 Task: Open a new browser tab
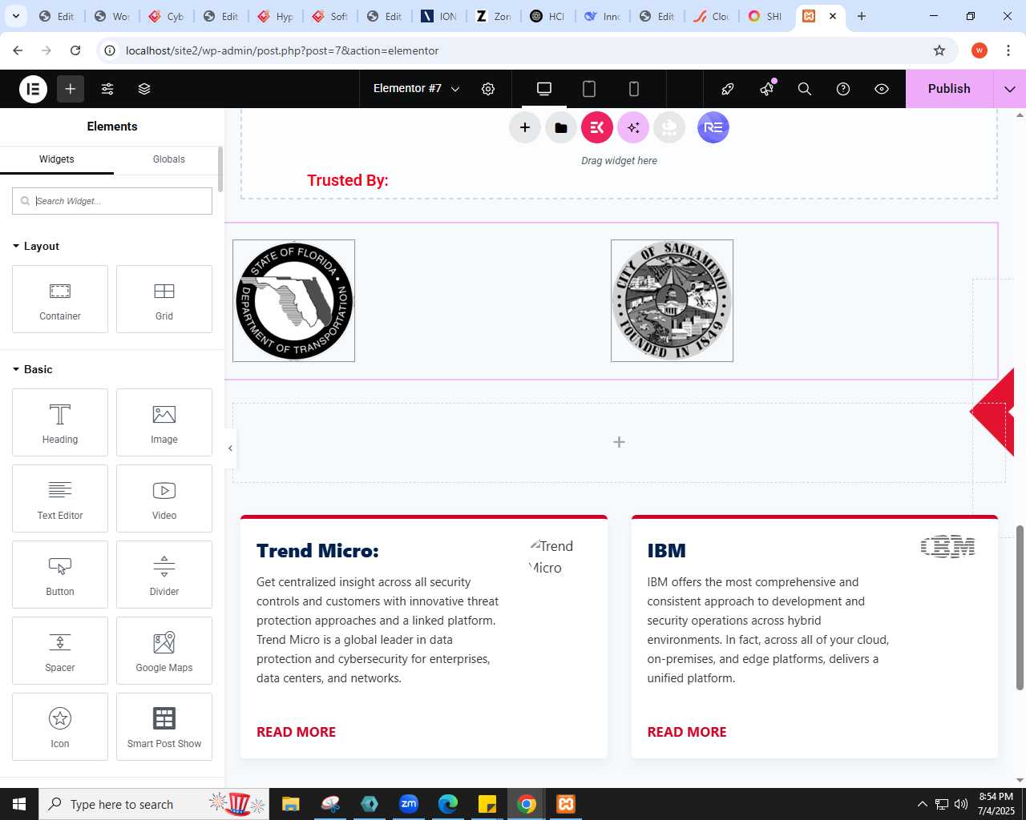(x=862, y=16)
